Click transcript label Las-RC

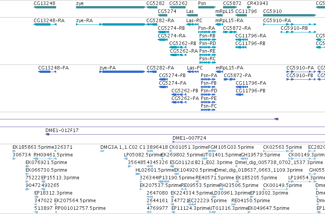tap(194, 21)
